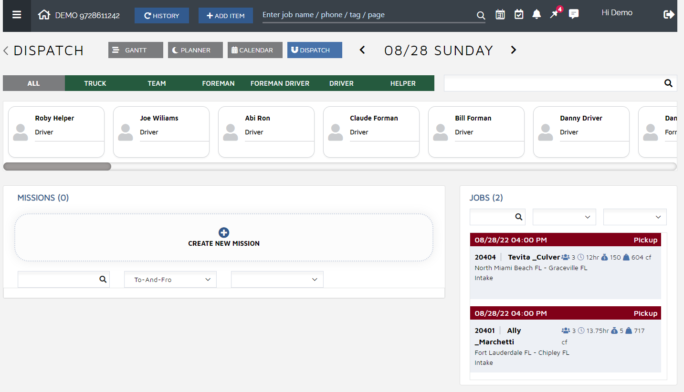Select the TRUCK filter tab
The image size is (684, 392).
pos(95,83)
